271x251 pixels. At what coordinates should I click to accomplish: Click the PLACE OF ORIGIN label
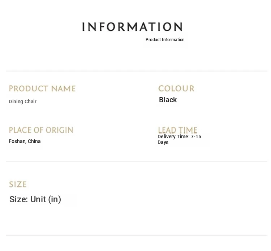pyautogui.click(x=41, y=130)
